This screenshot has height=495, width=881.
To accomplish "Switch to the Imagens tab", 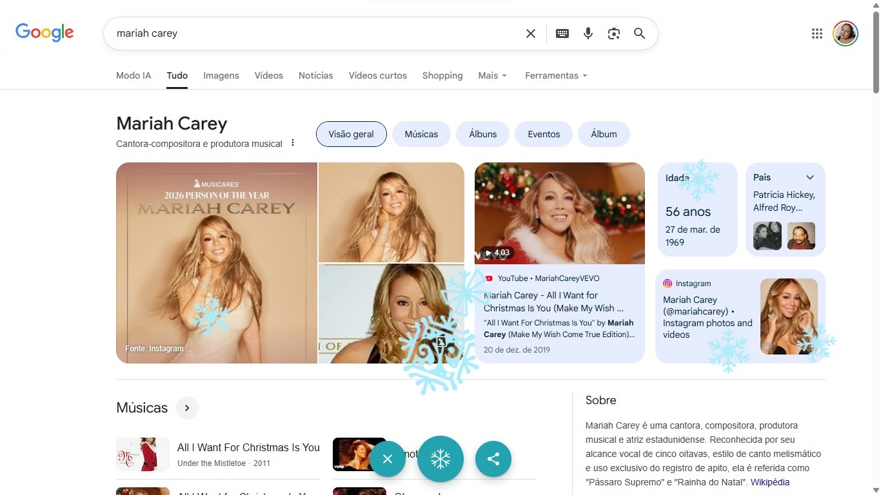I will [x=221, y=75].
